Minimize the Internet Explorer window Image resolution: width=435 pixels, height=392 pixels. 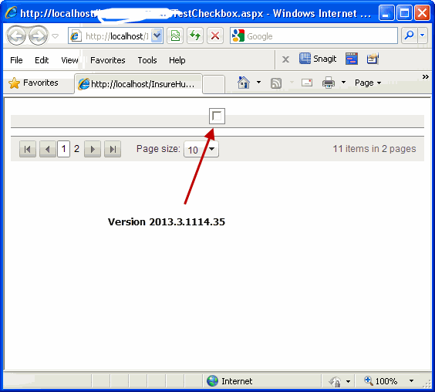(386, 13)
